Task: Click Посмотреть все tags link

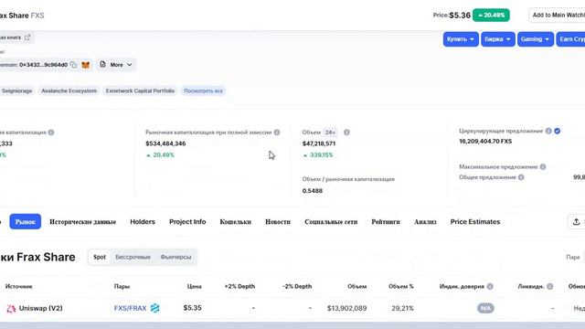Action: 203,91
